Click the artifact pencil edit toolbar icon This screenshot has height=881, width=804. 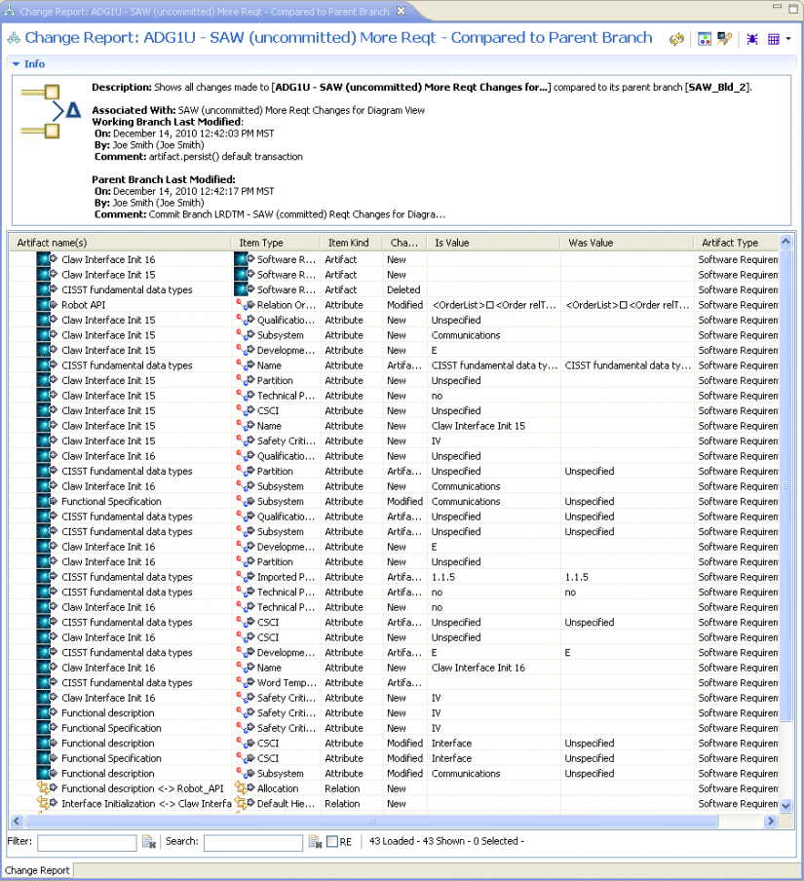724,39
